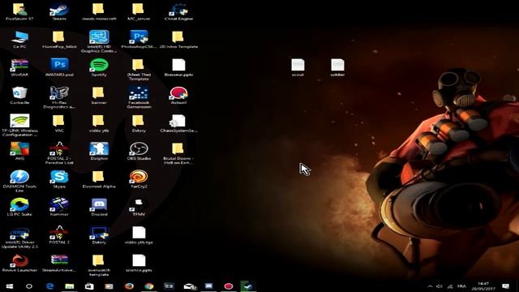Open the Windows Start menu

(x=9, y=286)
